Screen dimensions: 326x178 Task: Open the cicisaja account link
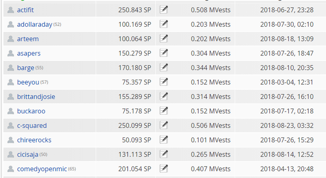pyautogui.click(x=28, y=155)
